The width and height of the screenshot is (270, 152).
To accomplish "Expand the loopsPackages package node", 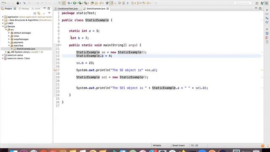I will (9, 39).
